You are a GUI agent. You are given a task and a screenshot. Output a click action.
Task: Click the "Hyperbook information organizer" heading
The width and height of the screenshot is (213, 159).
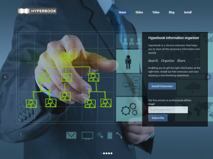tap(174, 38)
